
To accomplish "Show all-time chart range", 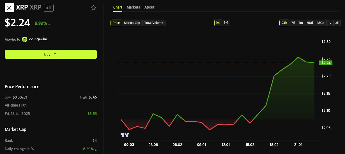I will [337, 23].
